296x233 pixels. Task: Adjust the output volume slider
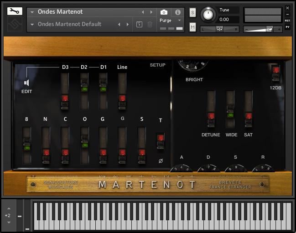[x=263, y=29]
